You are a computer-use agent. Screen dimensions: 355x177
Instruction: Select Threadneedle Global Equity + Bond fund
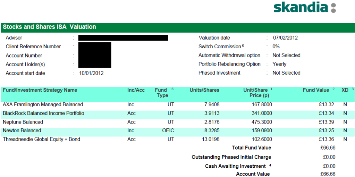(41, 139)
